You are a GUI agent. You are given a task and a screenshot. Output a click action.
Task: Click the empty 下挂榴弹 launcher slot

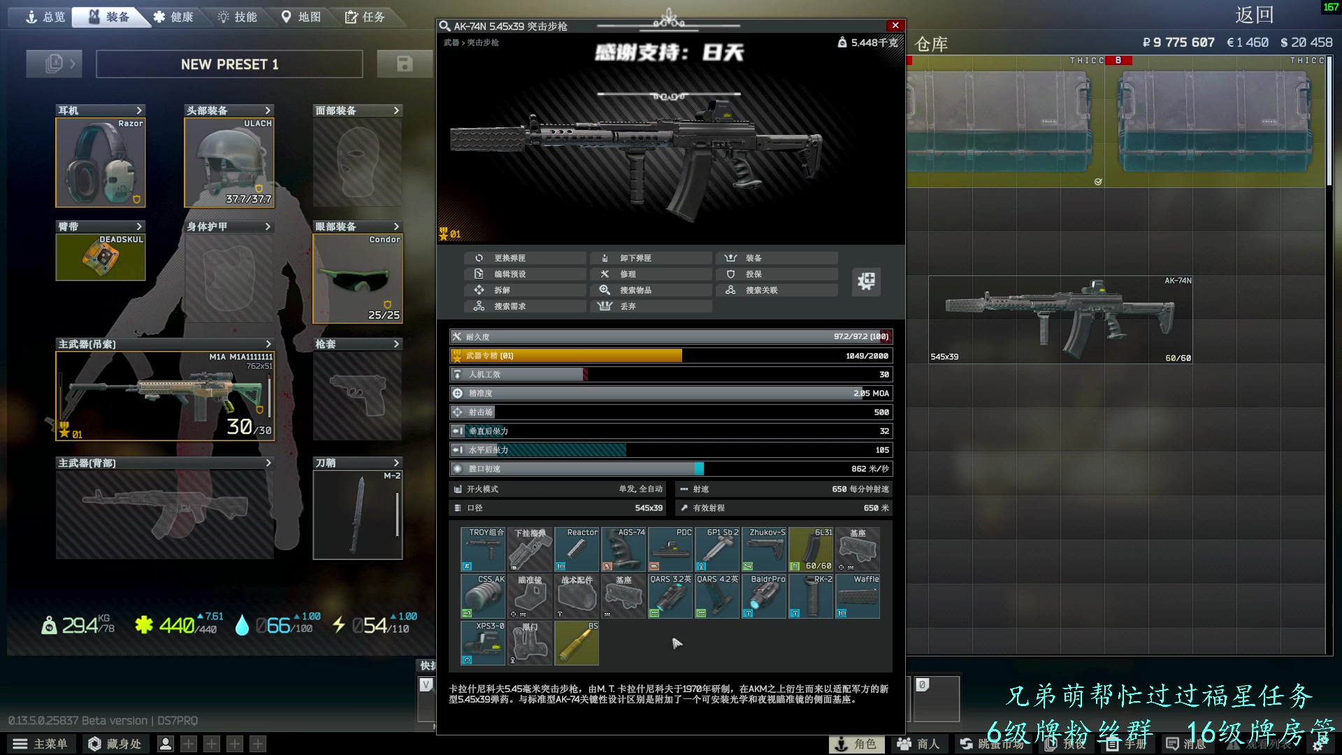click(530, 549)
